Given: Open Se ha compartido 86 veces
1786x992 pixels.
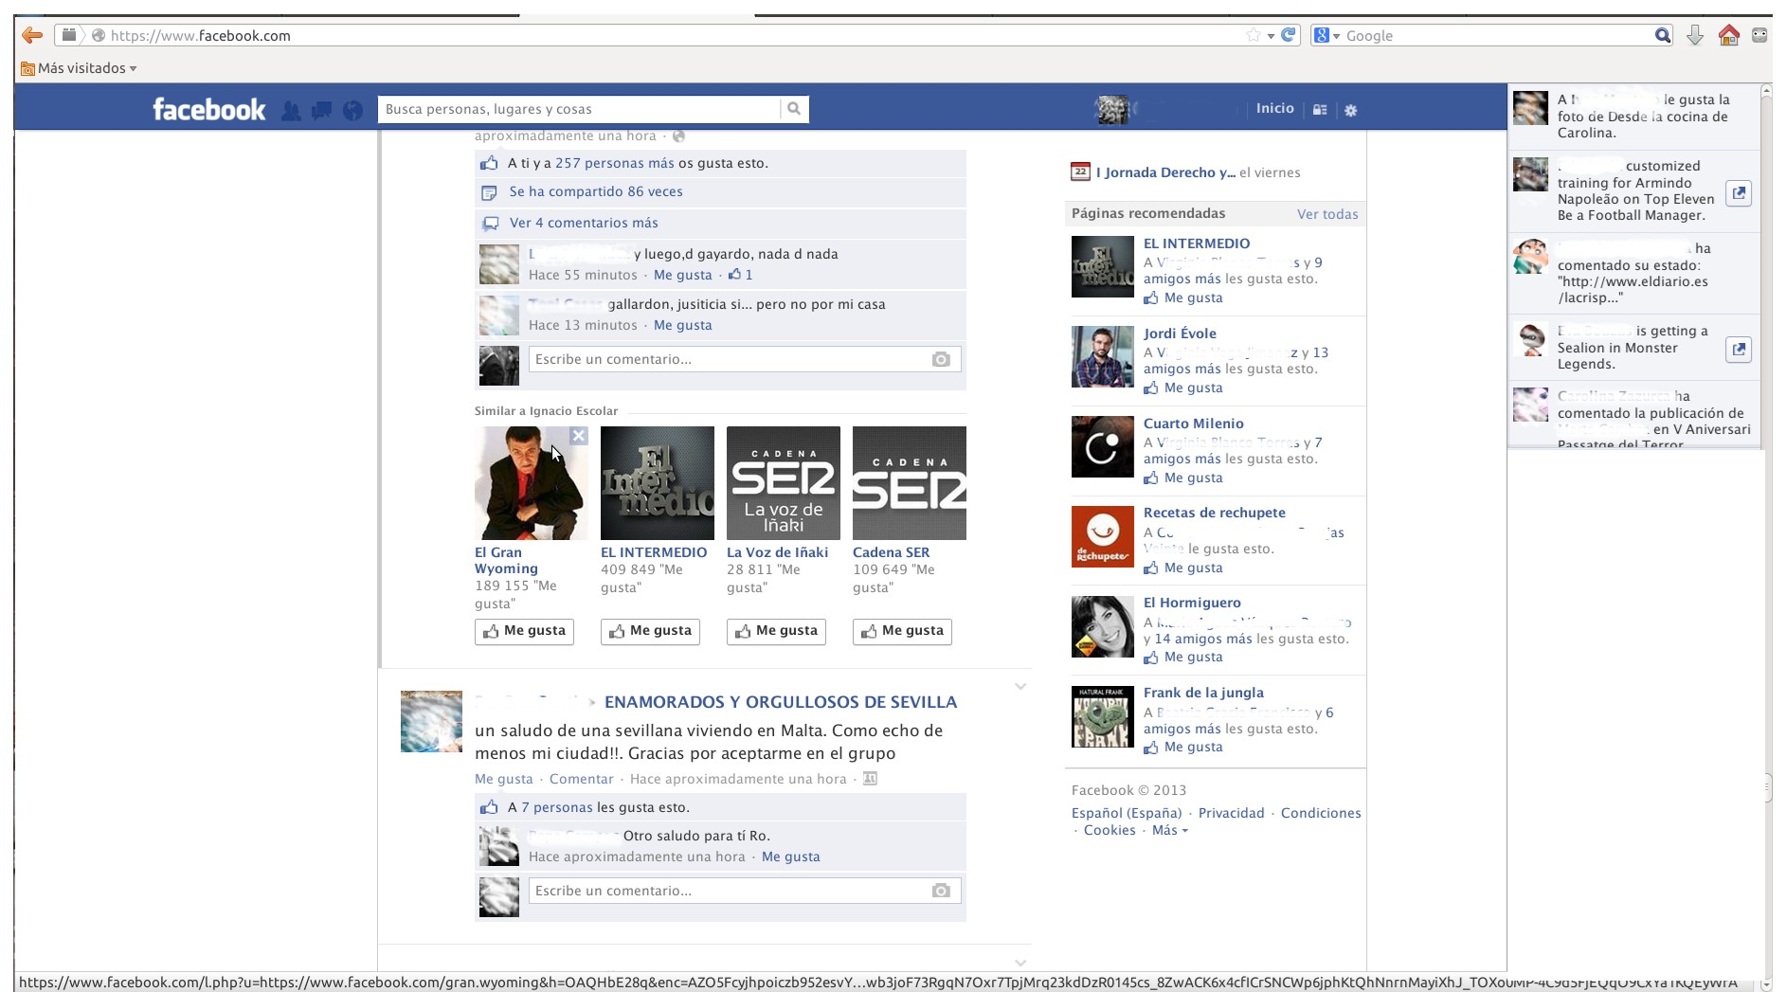Looking at the screenshot, I should tap(596, 191).
